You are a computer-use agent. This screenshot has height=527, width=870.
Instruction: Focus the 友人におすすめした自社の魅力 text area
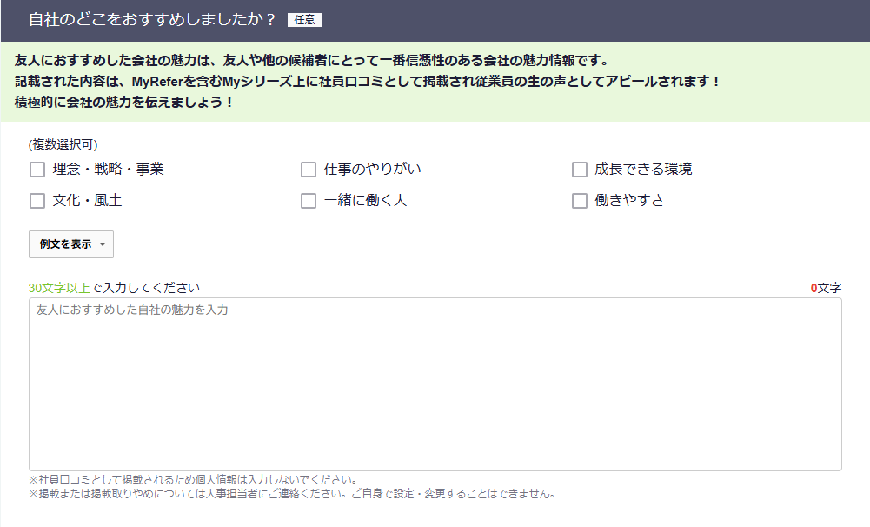coord(435,384)
